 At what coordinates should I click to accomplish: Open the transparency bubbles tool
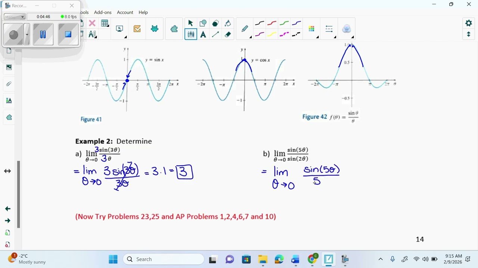coord(347,29)
